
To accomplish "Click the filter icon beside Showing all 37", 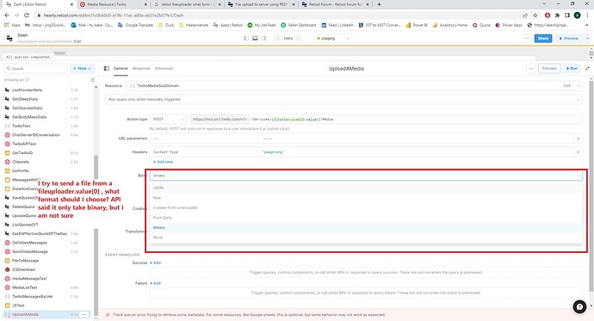I will pos(93,80).
